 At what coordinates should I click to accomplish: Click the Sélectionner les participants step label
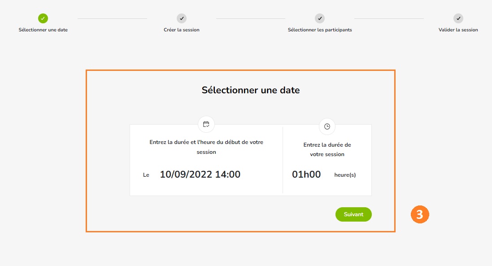[320, 30]
